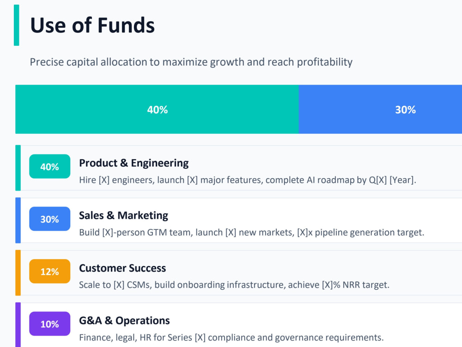Image resolution: width=462 pixels, height=347 pixels.
Task: Click the text about hiring [X] engineers
Action: (248, 180)
